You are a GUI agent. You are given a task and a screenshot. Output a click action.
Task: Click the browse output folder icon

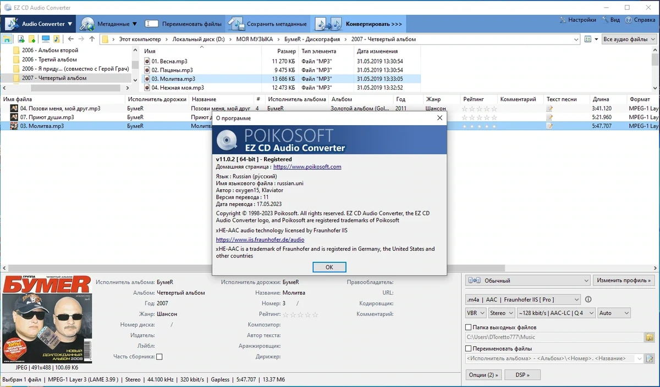click(x=650, y=337)
